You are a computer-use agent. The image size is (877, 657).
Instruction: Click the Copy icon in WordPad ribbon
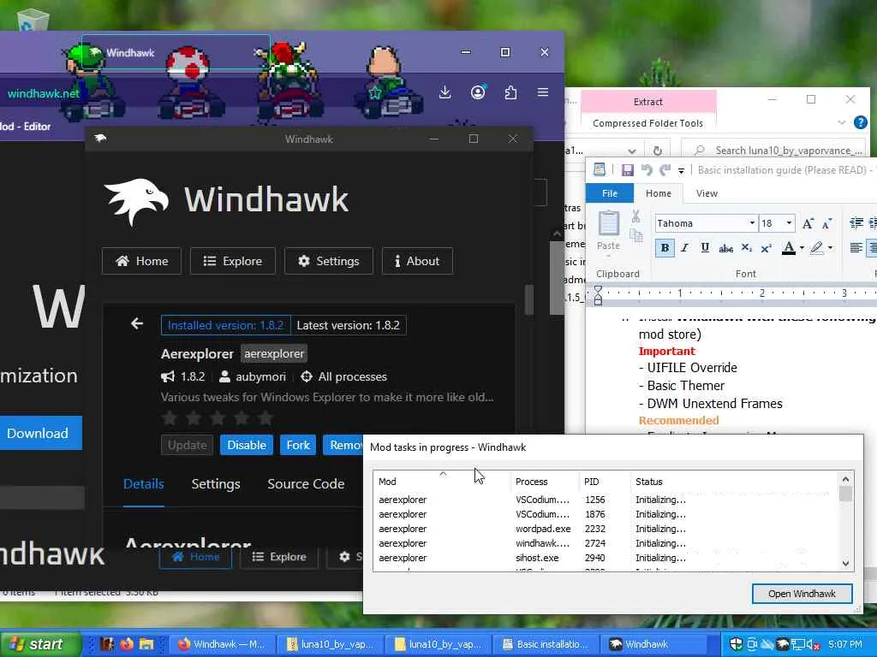pyautogui.click(x=636, y=235)
